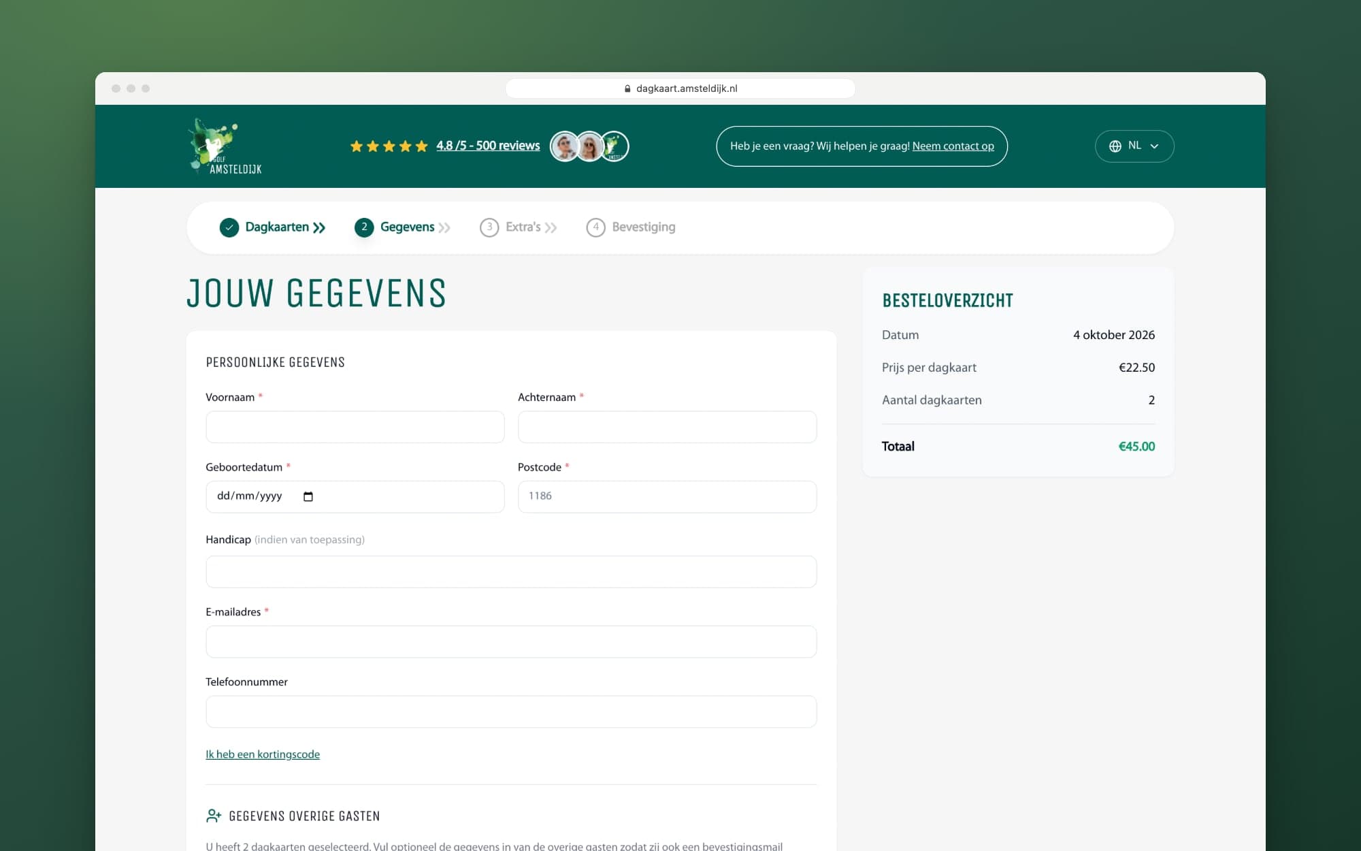Click the Golf Amsteldijk logo
Image resolution: width=1361 pixels, height=851 pixels.
225,146
